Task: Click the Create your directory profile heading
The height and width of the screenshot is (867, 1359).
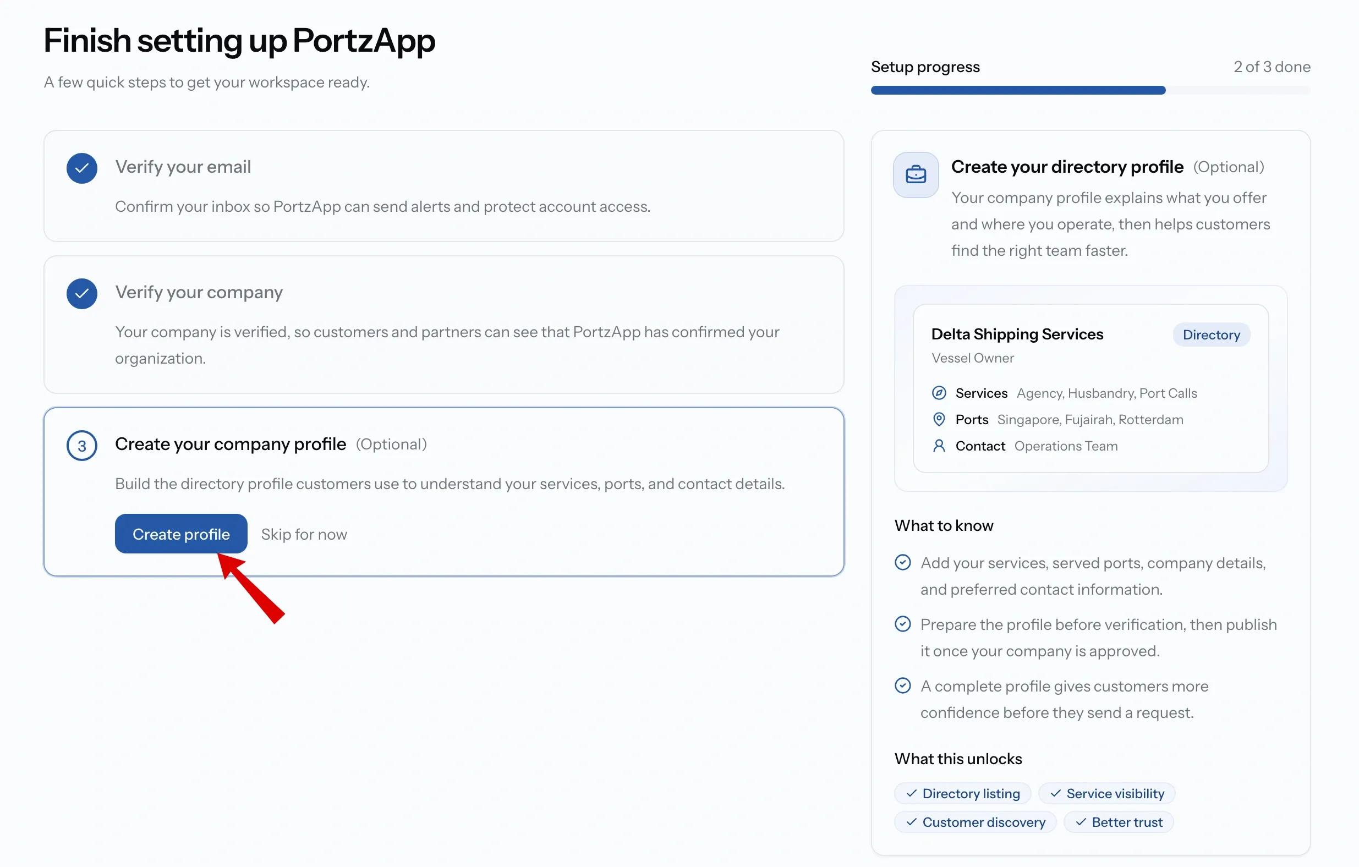Action: pyautogui.click(x=1067, y=167)
